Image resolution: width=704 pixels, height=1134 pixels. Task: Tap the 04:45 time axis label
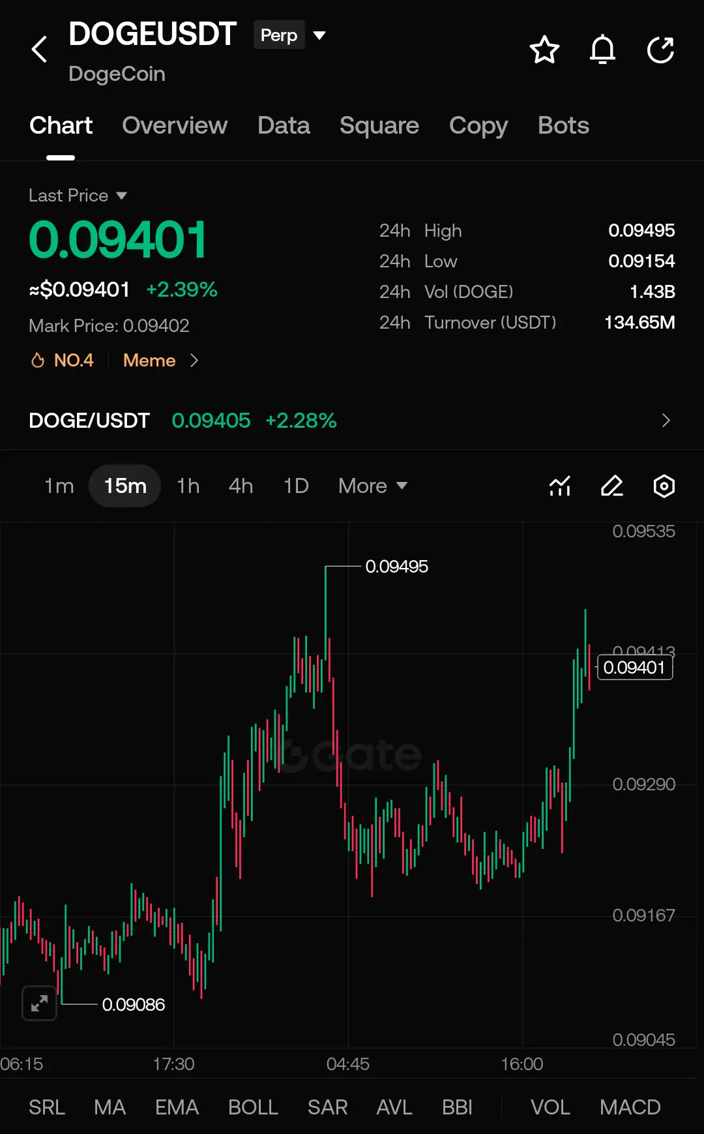point(348,1064)
